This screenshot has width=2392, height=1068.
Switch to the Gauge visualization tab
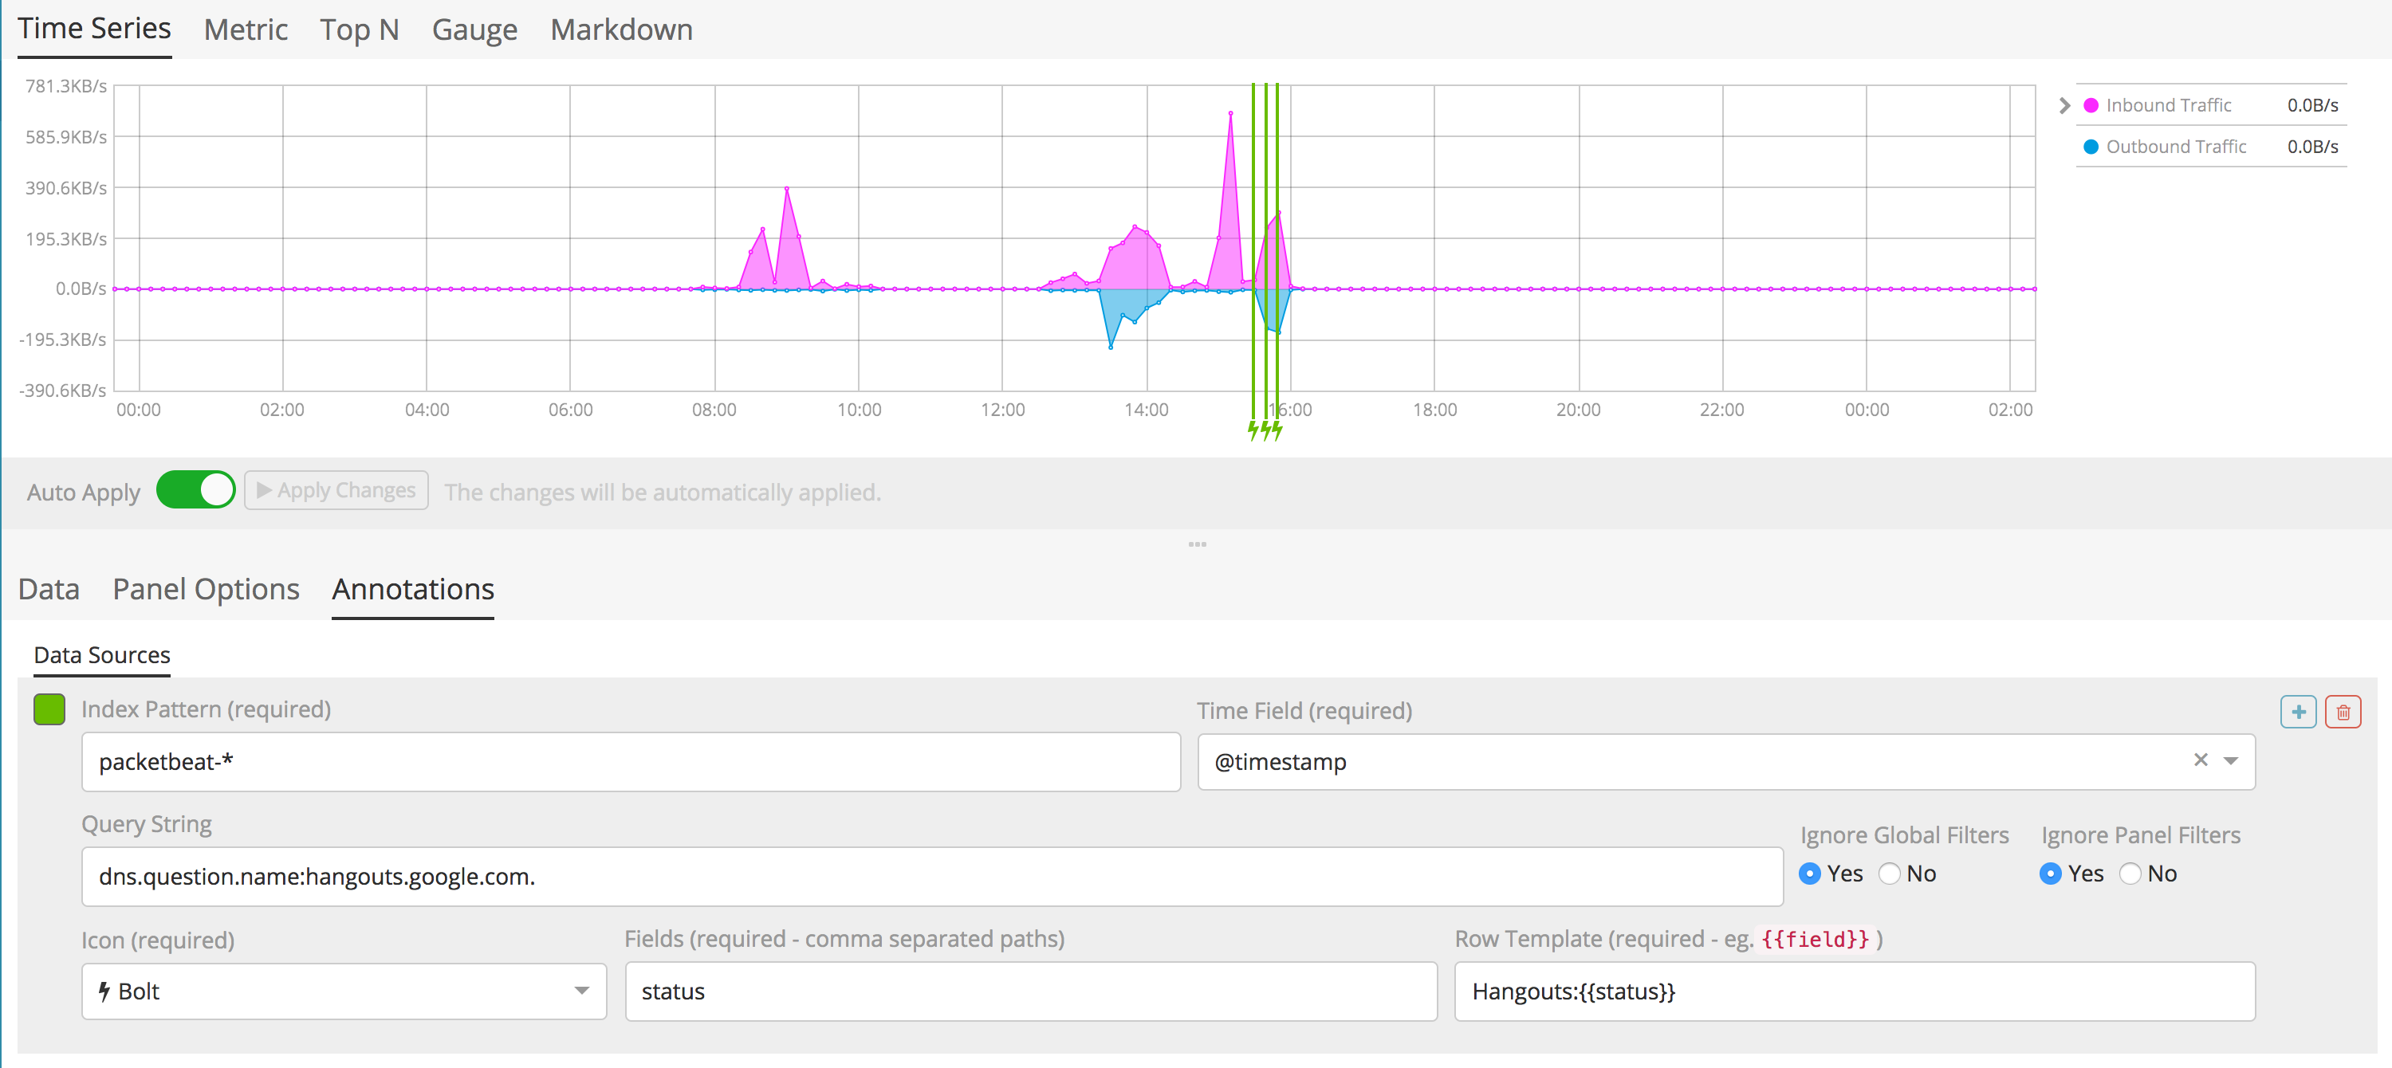pos(474,29)
